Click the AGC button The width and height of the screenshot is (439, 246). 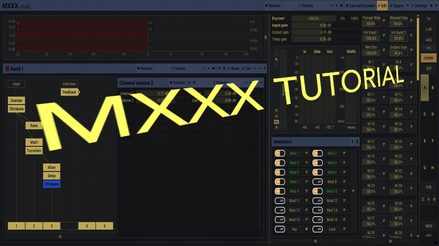(429, 40)
